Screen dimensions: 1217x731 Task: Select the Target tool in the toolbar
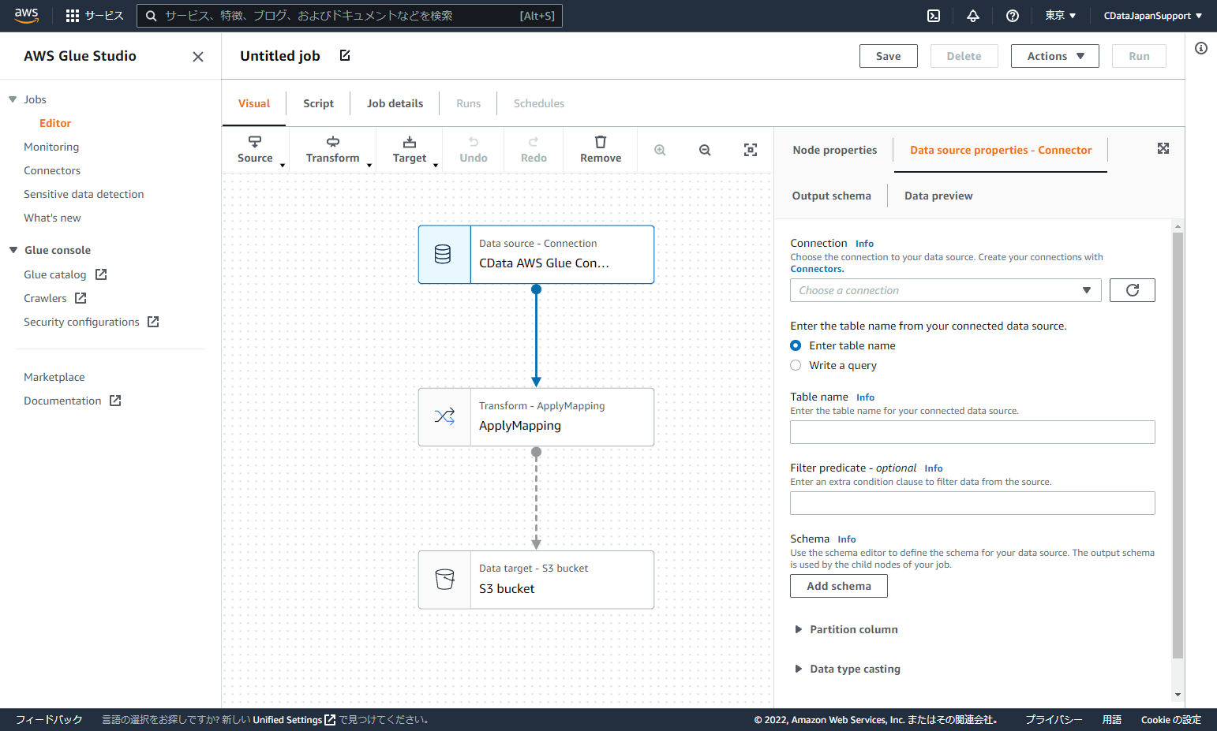(410, 150)
